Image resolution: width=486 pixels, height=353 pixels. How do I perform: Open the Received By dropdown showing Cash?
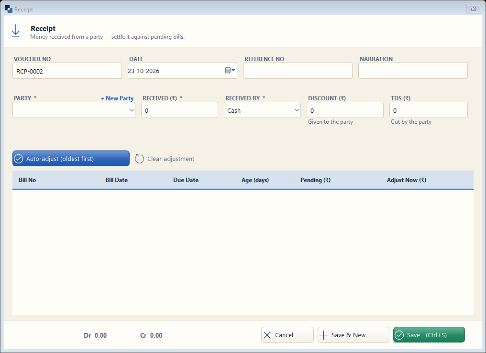pos(297,110)
